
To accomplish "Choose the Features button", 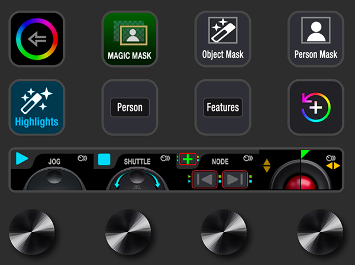I will point(223,107).
